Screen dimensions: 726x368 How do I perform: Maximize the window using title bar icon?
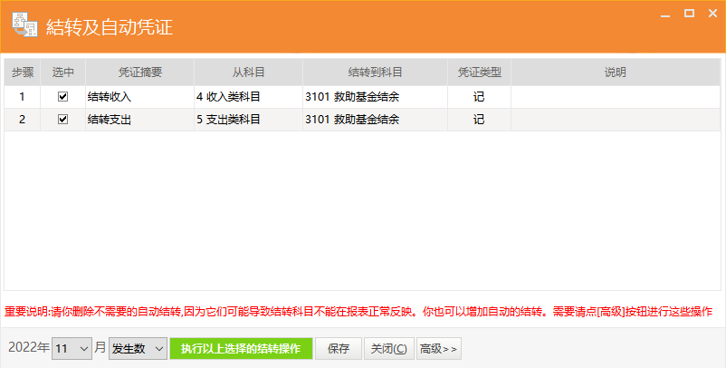(x=689, y=13)
